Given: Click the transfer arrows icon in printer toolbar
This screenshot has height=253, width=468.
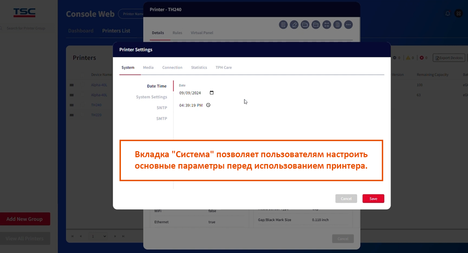Looking at the screenshot, I should click(326, 25).
